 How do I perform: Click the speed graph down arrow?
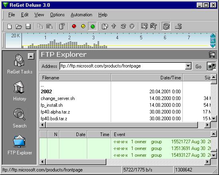coord(213,46)
